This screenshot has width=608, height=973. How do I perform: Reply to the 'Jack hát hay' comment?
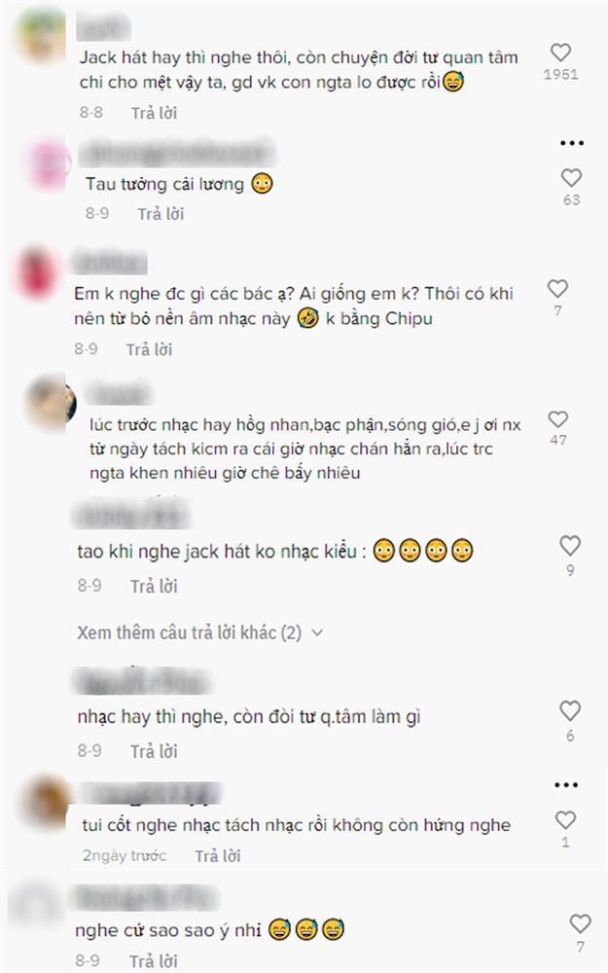[154, 113]
